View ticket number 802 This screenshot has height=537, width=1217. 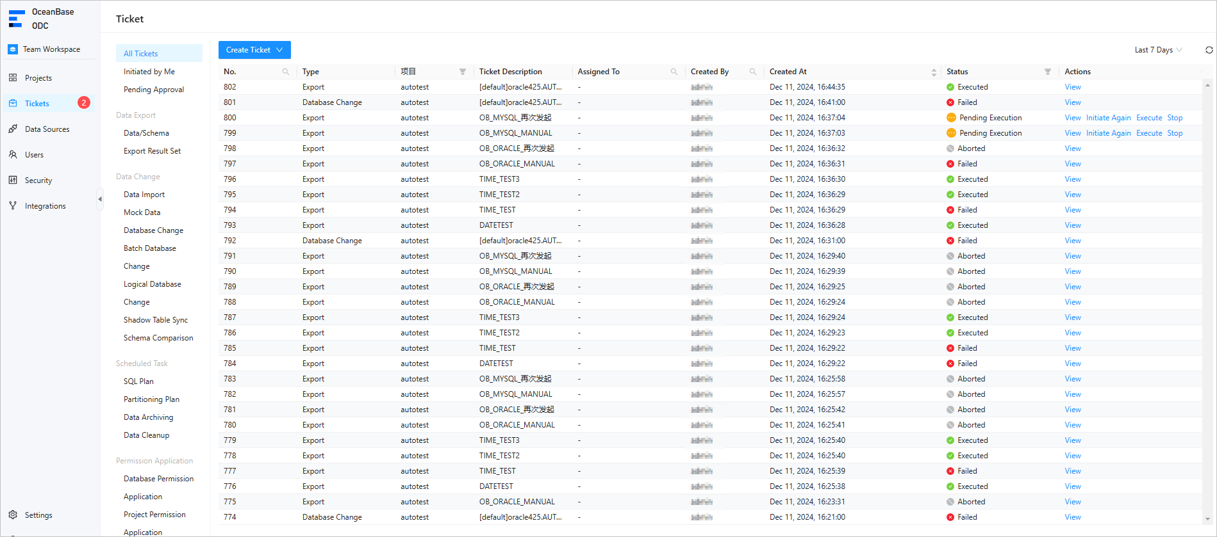click(1072, 87)
